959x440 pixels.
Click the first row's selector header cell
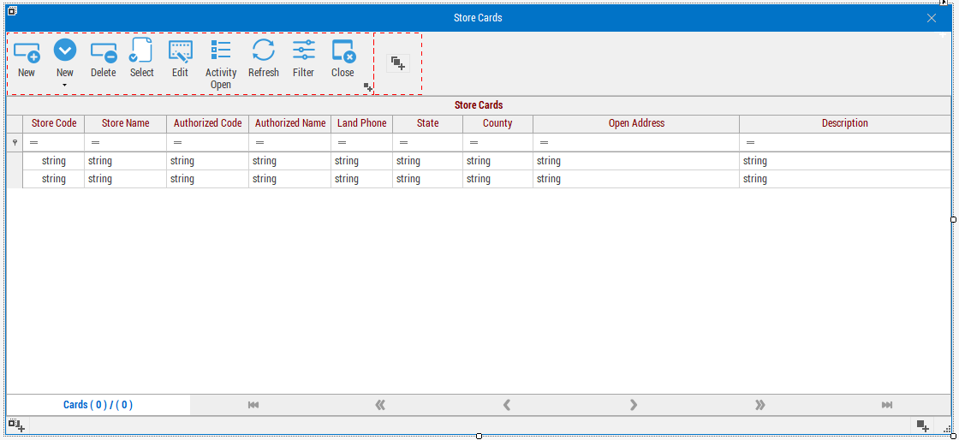[x=15, y=161]
